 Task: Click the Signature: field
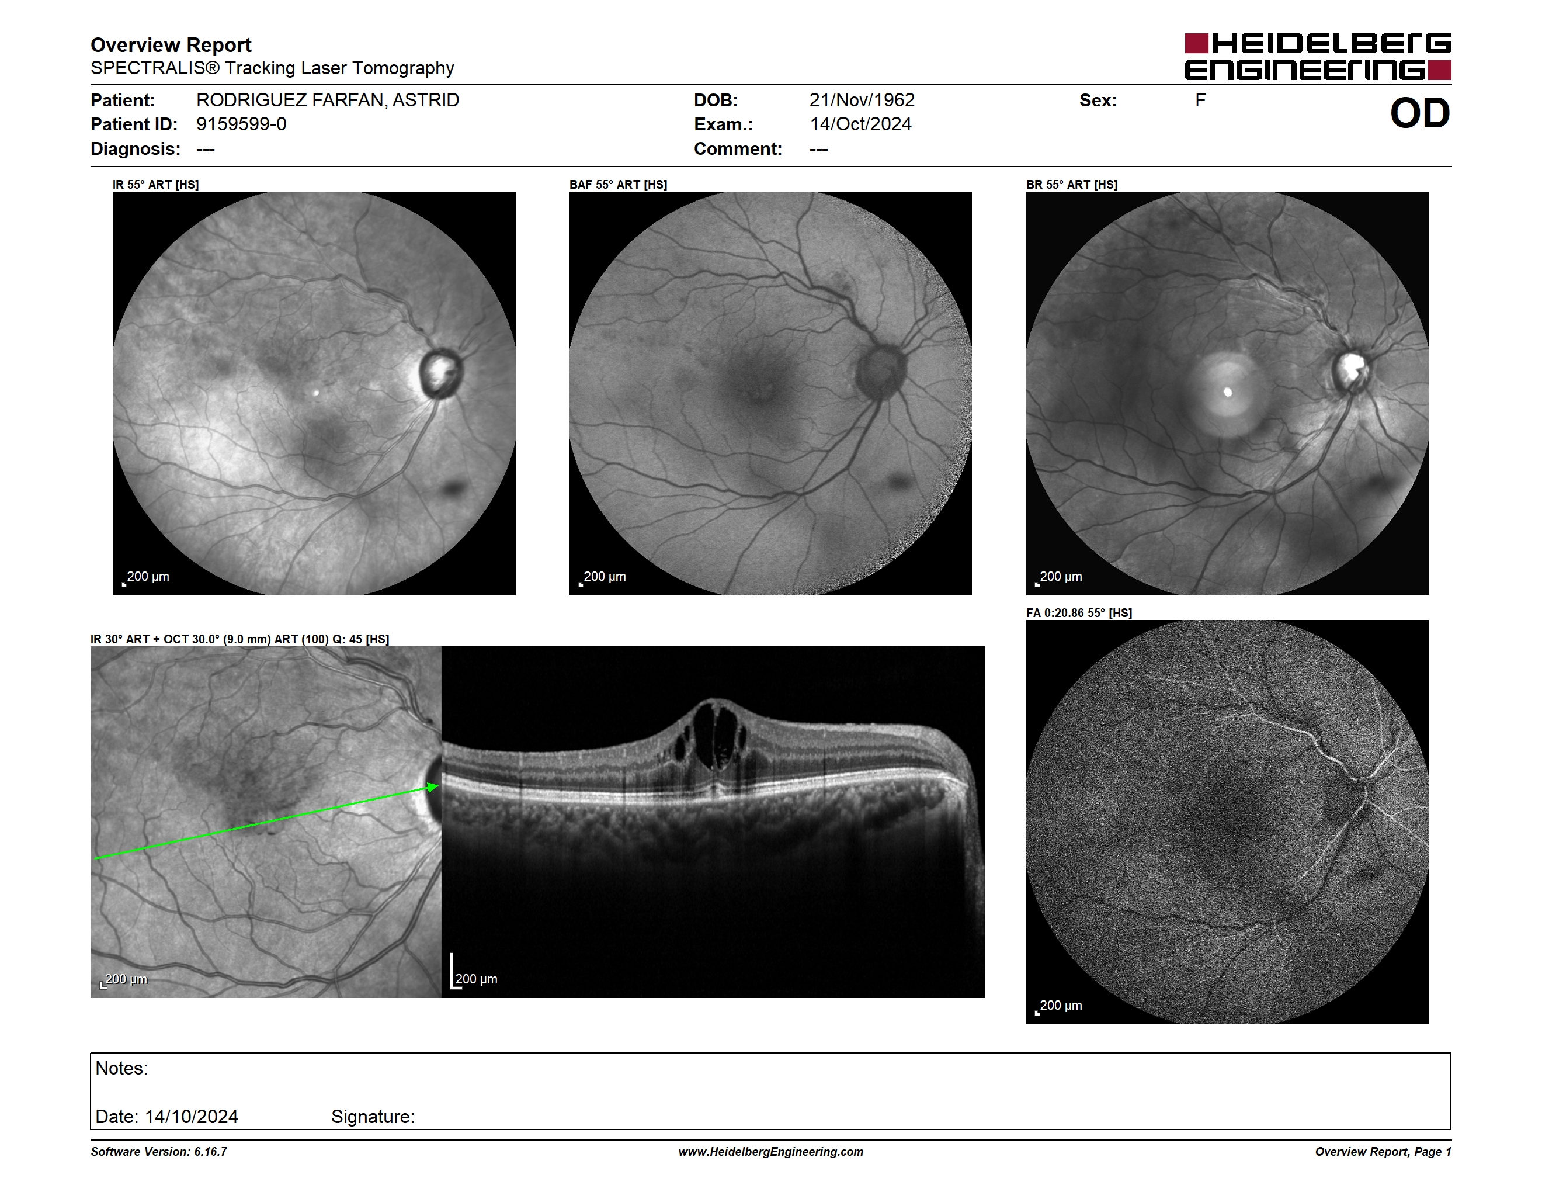(x=373, y=1117)
